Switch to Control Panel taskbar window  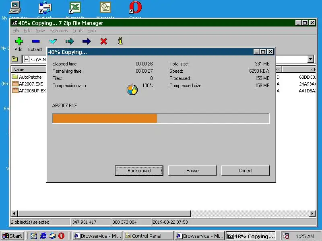tap(148, 236)
